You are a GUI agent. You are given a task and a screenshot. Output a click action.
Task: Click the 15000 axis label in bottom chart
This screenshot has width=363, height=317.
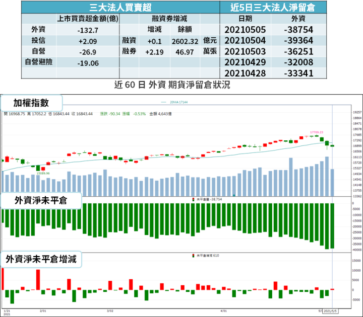(356, 261)
